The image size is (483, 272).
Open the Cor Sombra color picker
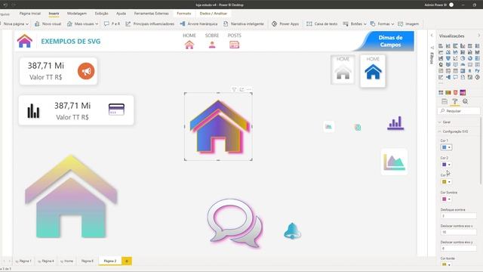tap(446, 199)
